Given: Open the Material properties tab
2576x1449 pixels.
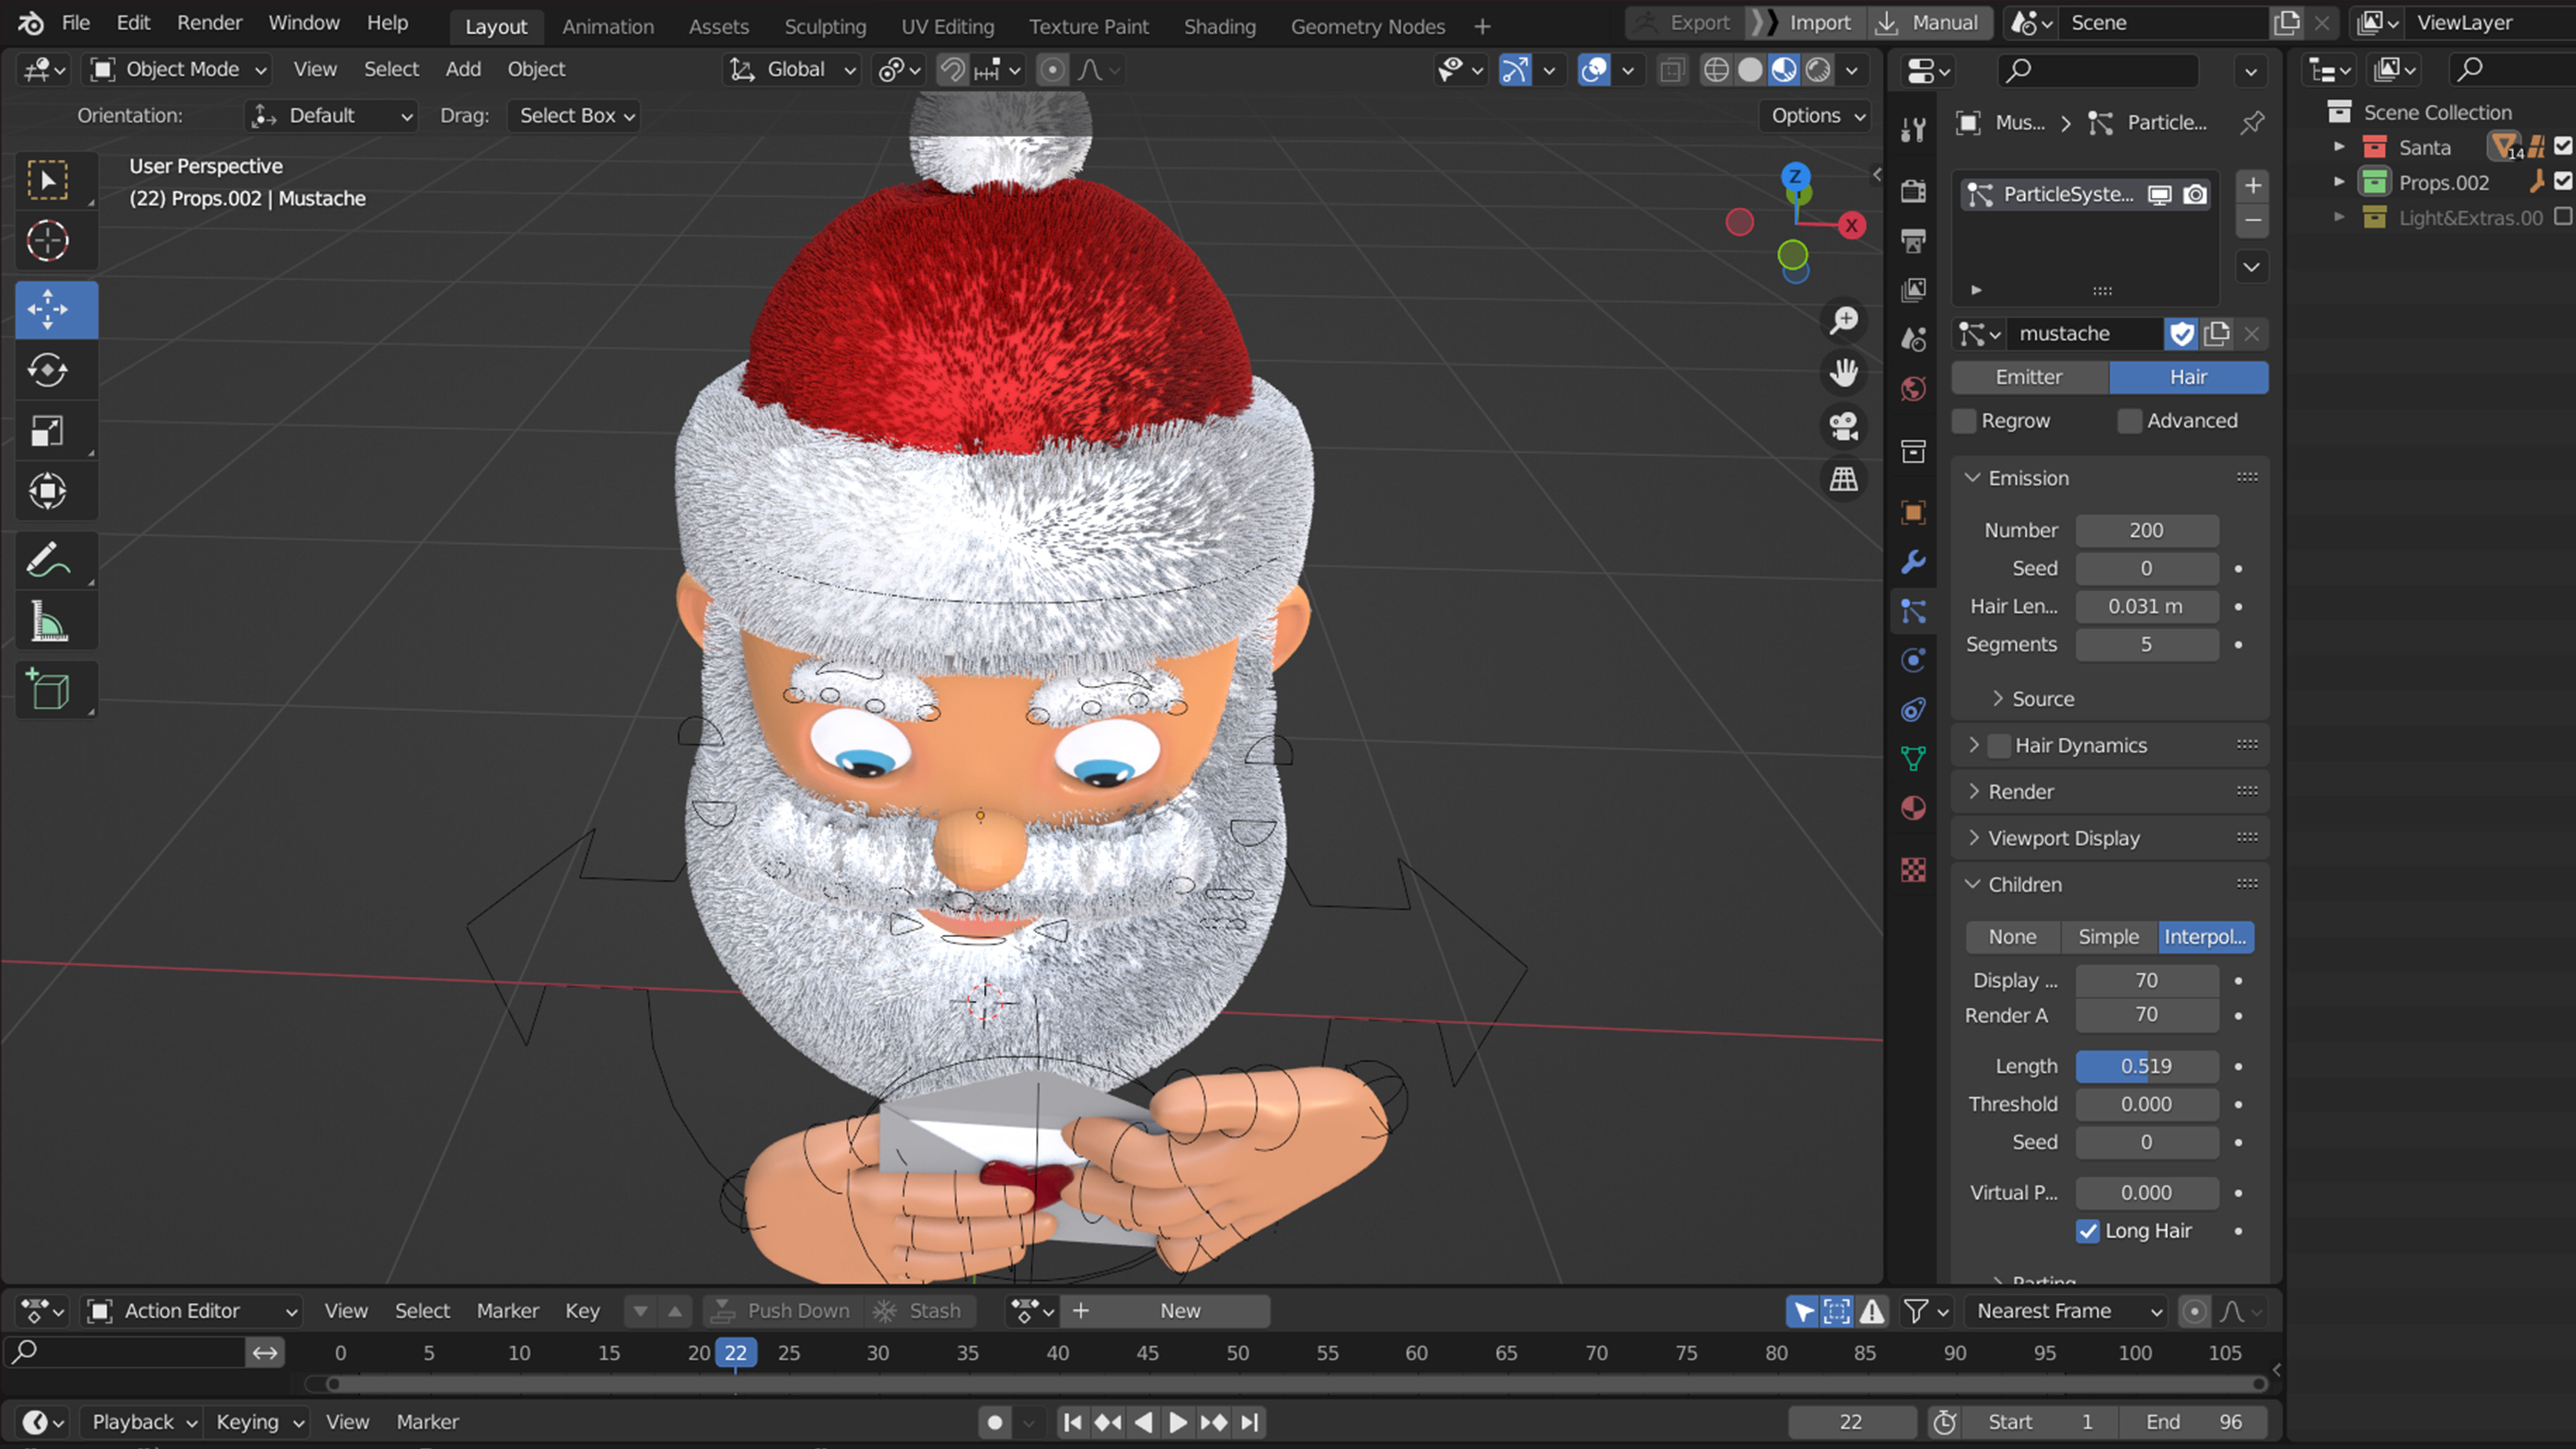Looking at the screenshot, I should (x=1913, y=808).
